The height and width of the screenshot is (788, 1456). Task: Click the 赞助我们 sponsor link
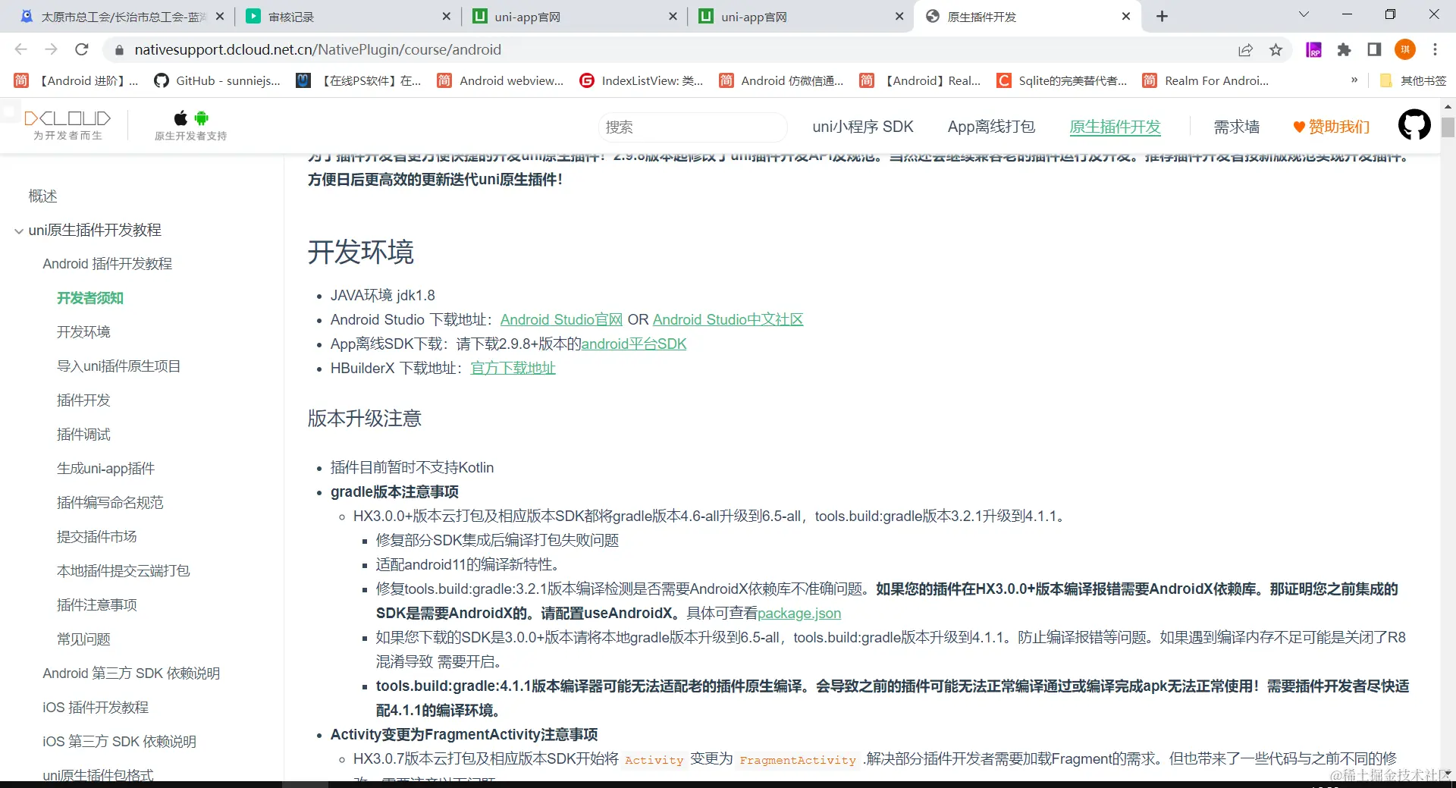(x=1332, y=127)
